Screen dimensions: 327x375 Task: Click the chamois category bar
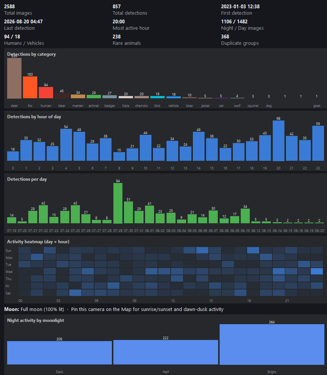tap(142, 98)
